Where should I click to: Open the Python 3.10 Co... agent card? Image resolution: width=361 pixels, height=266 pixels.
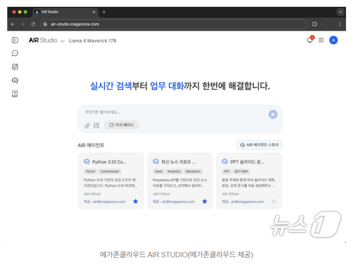coord(111,181)
